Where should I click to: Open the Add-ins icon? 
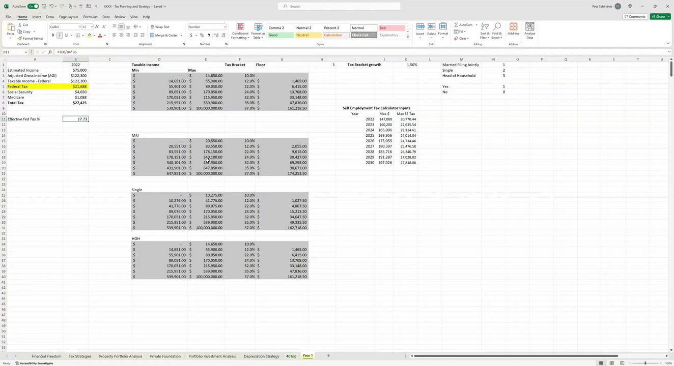[x=513, y=26]
